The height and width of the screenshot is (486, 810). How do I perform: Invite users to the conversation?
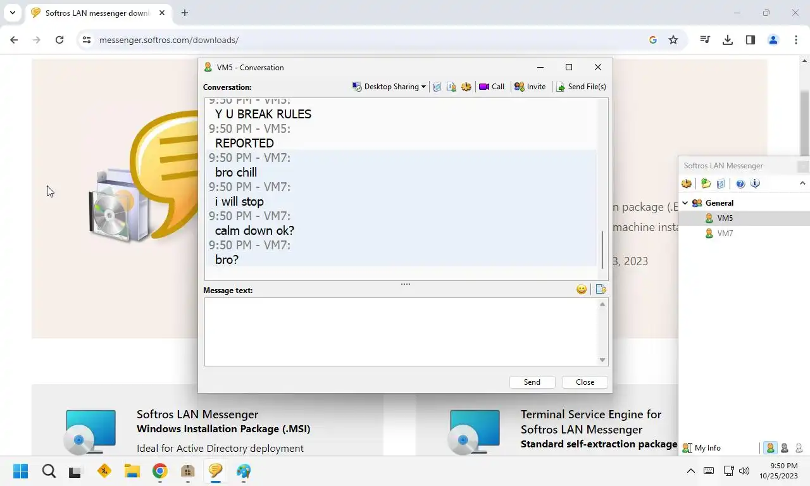tap(530, 87)
